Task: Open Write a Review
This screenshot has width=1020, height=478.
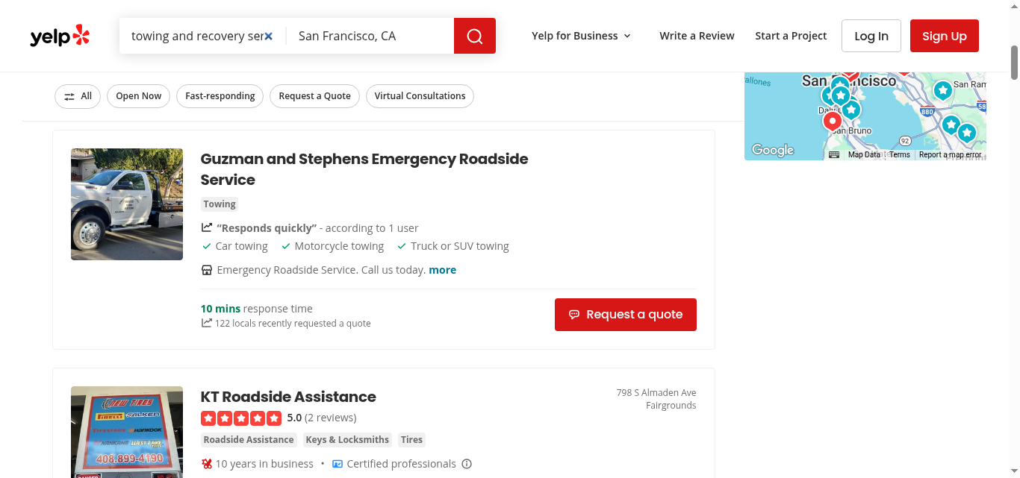Action: 697,36
